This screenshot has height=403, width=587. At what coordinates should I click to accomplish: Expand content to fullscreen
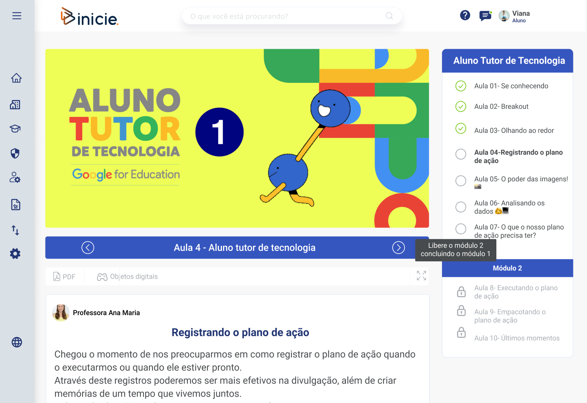[x=421, y=276]
